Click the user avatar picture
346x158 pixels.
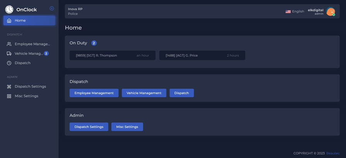(331, 12)
